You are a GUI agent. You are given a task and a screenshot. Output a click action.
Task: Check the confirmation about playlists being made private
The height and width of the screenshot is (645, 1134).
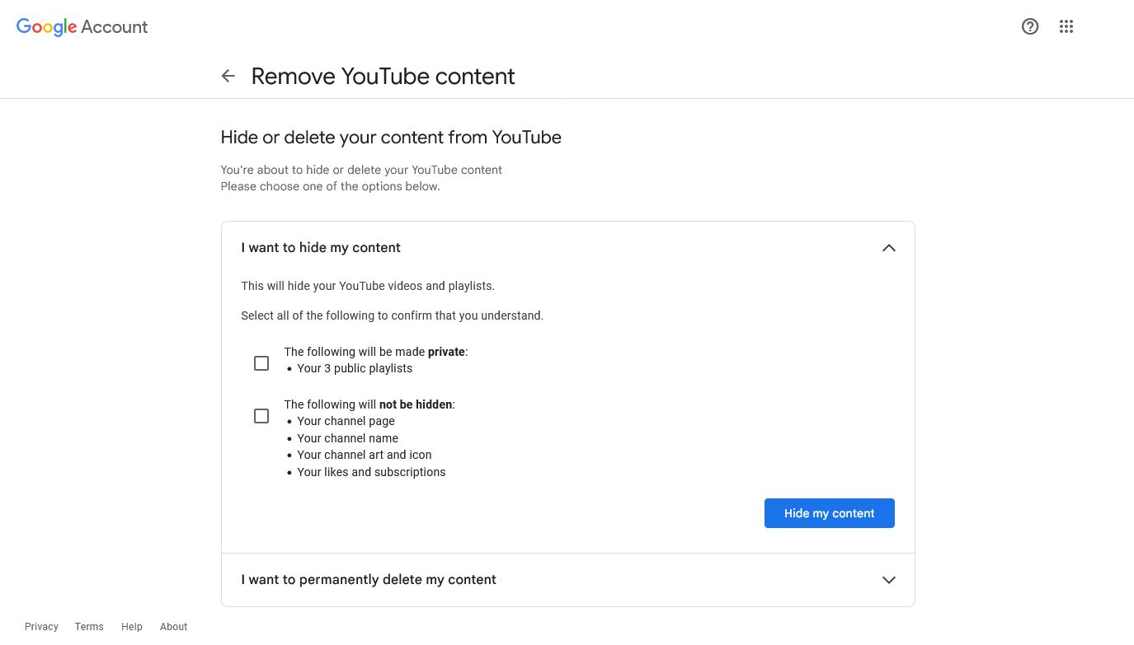tap(261, 362)
